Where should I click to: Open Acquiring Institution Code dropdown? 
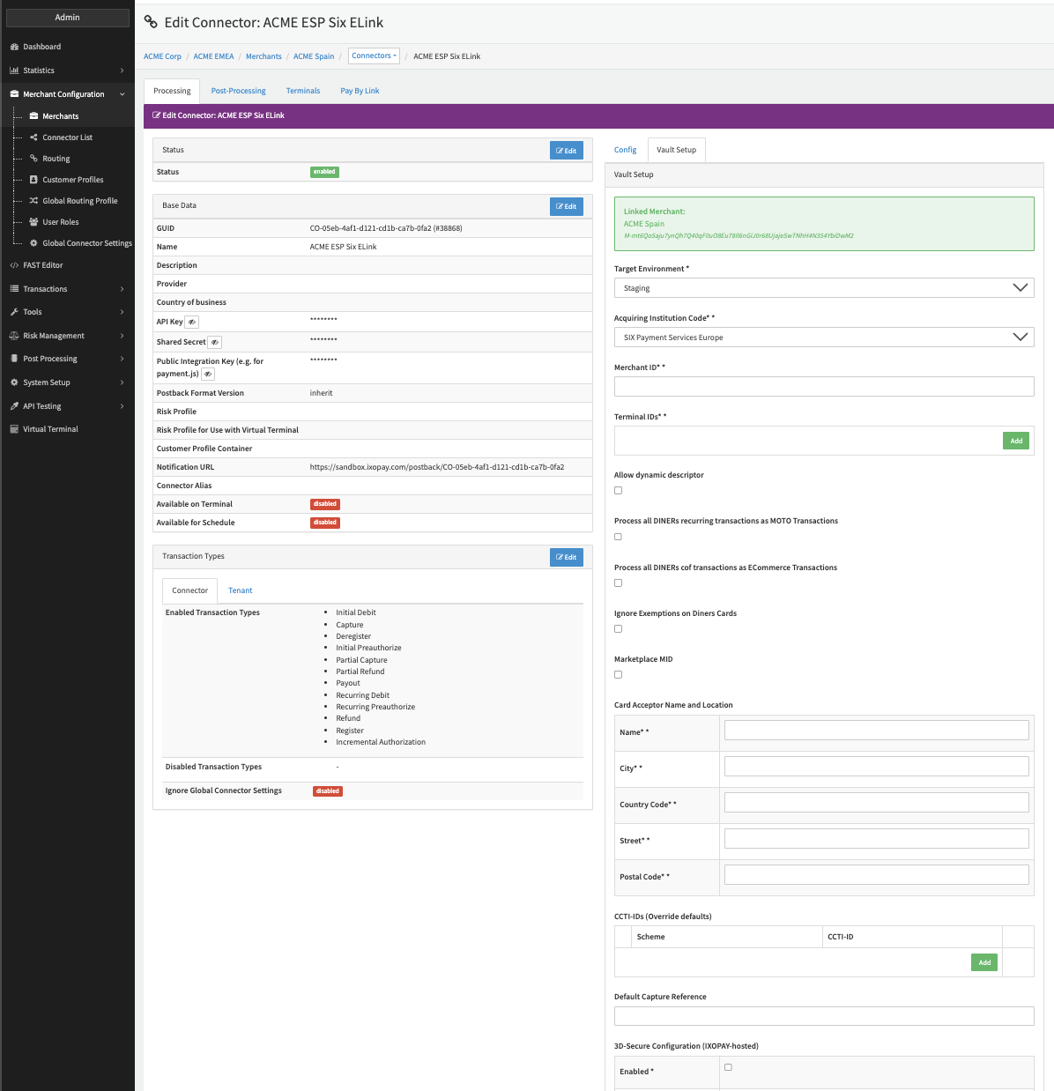tap(823, 338)
